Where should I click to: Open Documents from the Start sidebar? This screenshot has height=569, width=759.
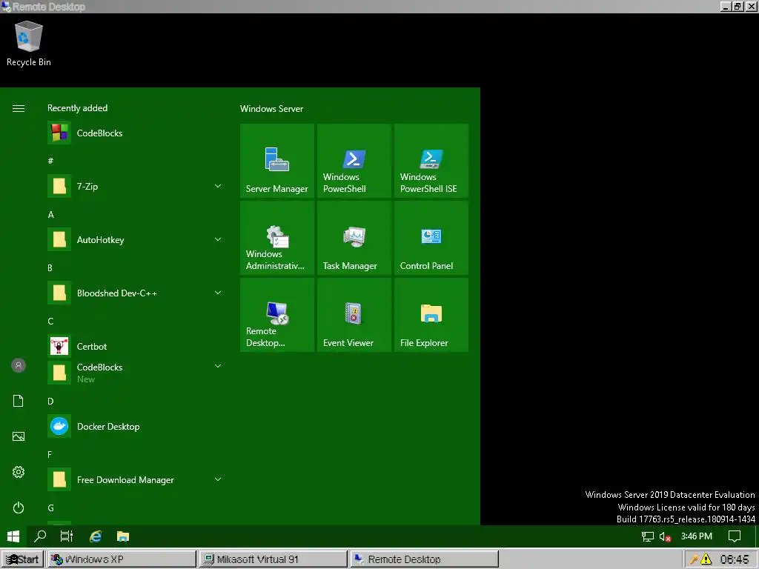tap(19, 401)
